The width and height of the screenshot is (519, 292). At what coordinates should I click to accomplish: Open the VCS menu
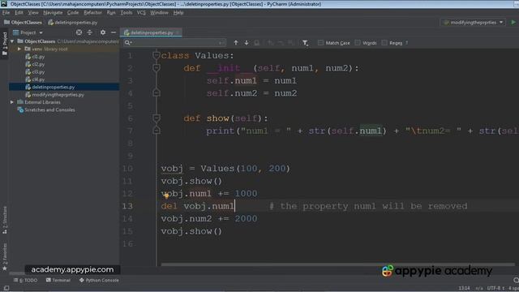coord(141,13)
